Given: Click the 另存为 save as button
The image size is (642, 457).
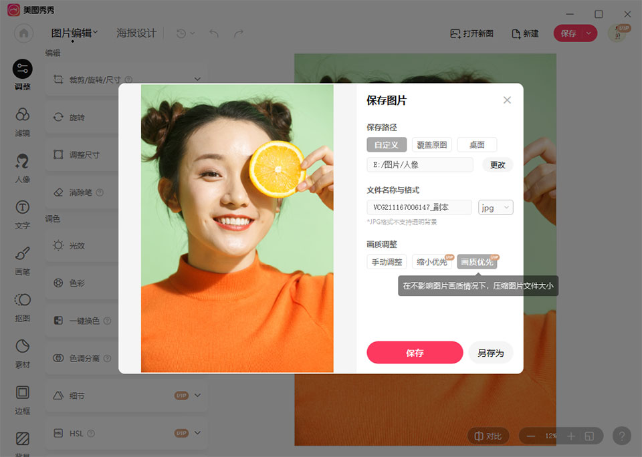Looking at the screenshot, I should pyautogui.click(x=490, y=353).
